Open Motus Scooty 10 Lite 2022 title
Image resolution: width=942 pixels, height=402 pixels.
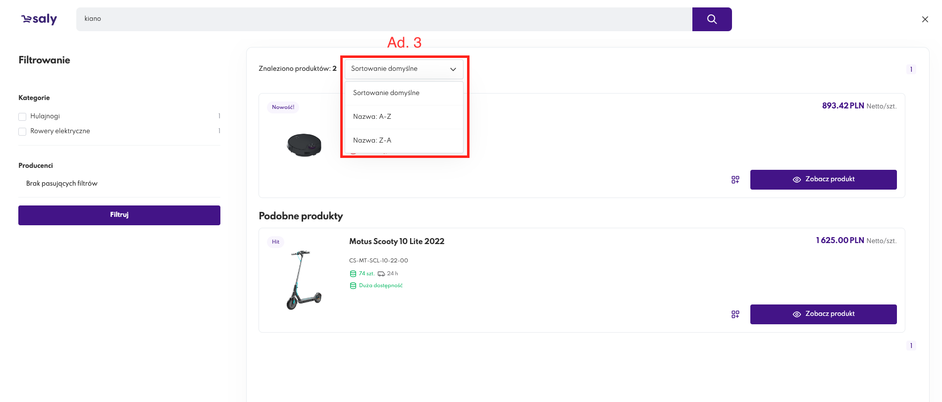[397, 242]
